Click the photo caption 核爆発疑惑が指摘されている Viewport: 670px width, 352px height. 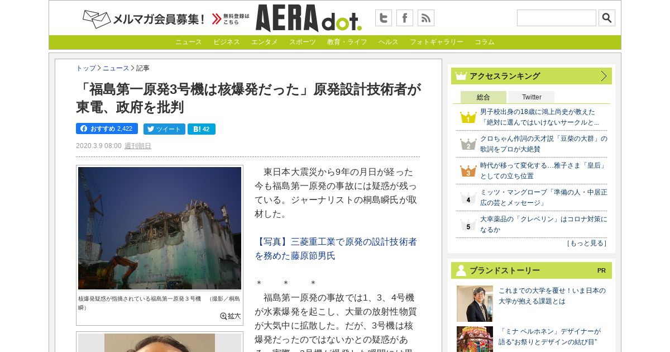pos(159,303)
